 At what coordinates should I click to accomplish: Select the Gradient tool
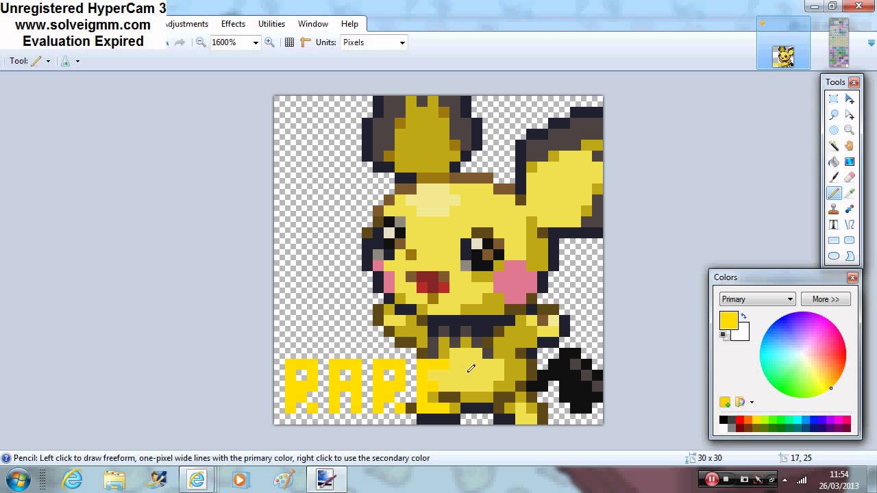tap(850, 162)
